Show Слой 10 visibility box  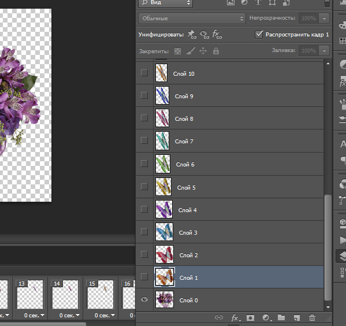[144, 73]
